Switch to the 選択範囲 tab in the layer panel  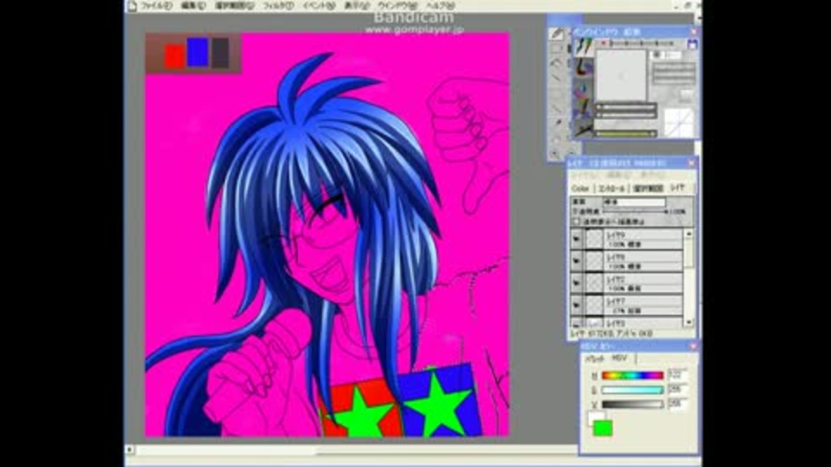[648, 189]
